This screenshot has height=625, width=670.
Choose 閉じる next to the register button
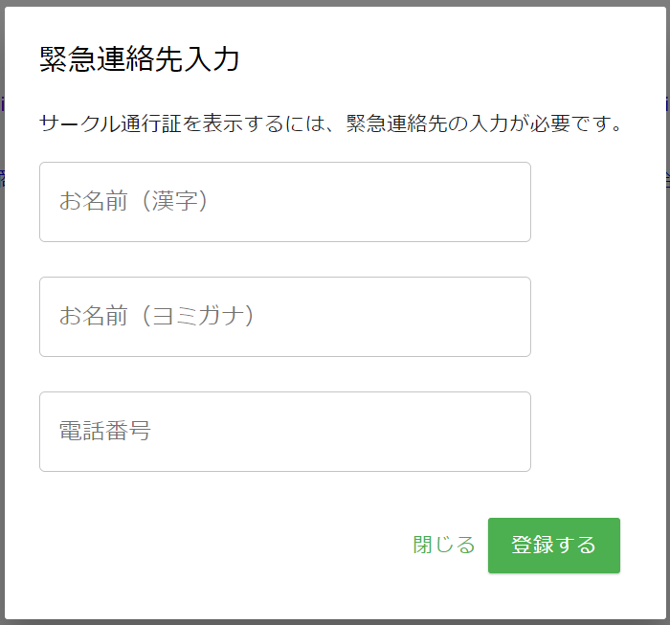pos(443,546)
